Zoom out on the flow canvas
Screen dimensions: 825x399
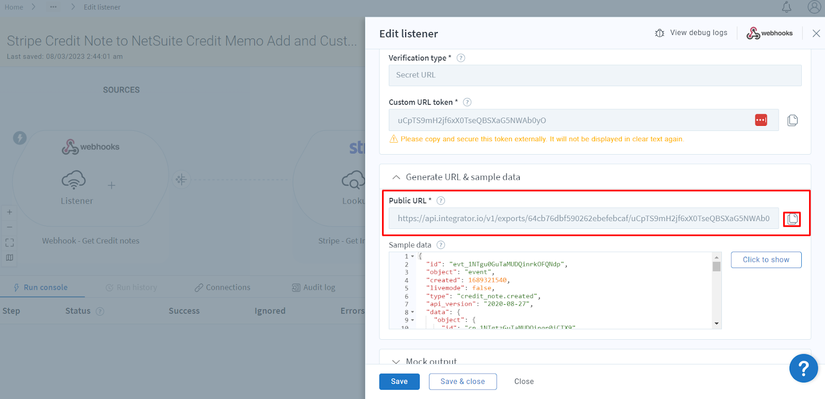tap(9, 227)
